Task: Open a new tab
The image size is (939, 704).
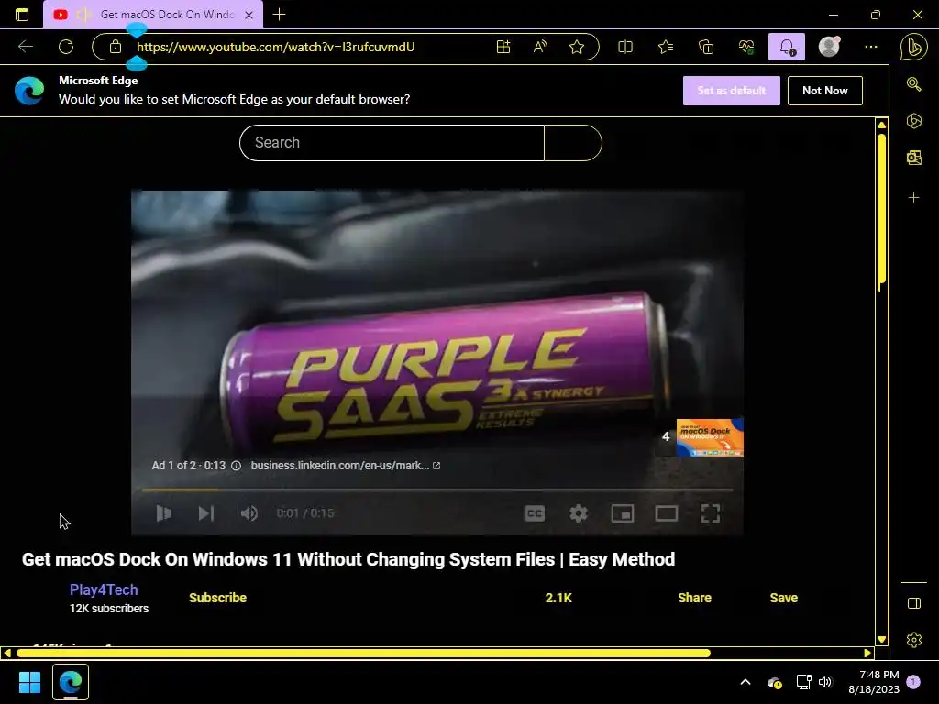Action: point(279,15)
